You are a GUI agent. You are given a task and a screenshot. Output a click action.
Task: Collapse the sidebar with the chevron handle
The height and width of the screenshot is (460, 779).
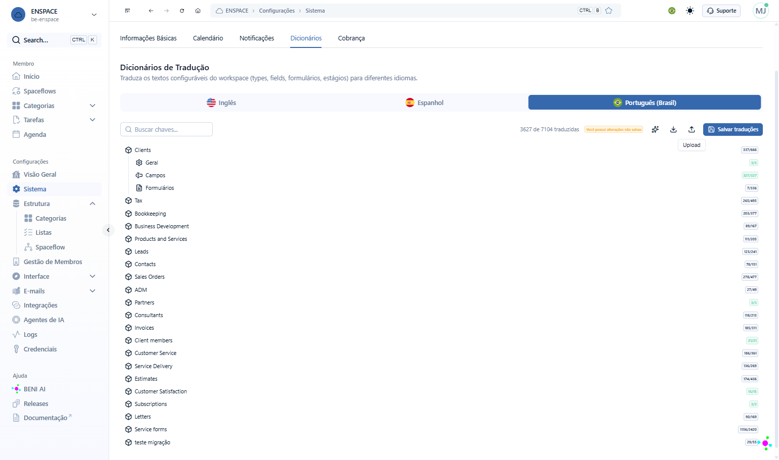(108, 230)
